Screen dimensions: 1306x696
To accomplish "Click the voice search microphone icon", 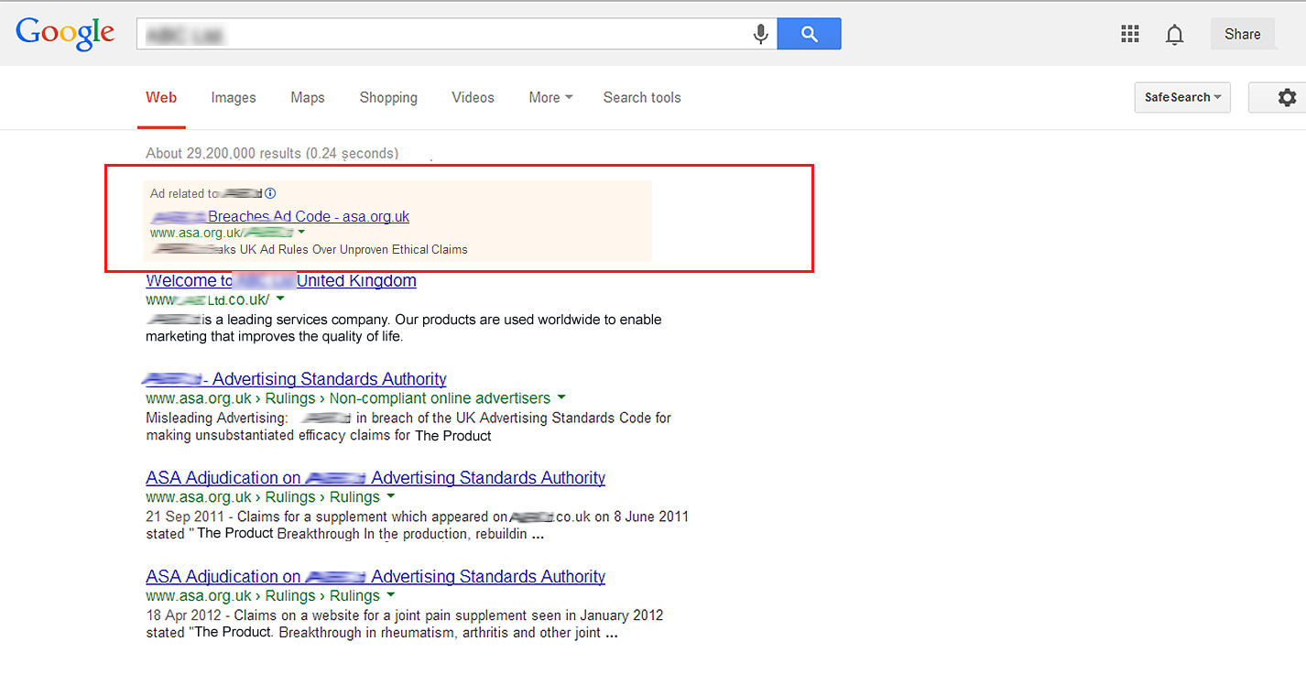I will click(760, 35).
